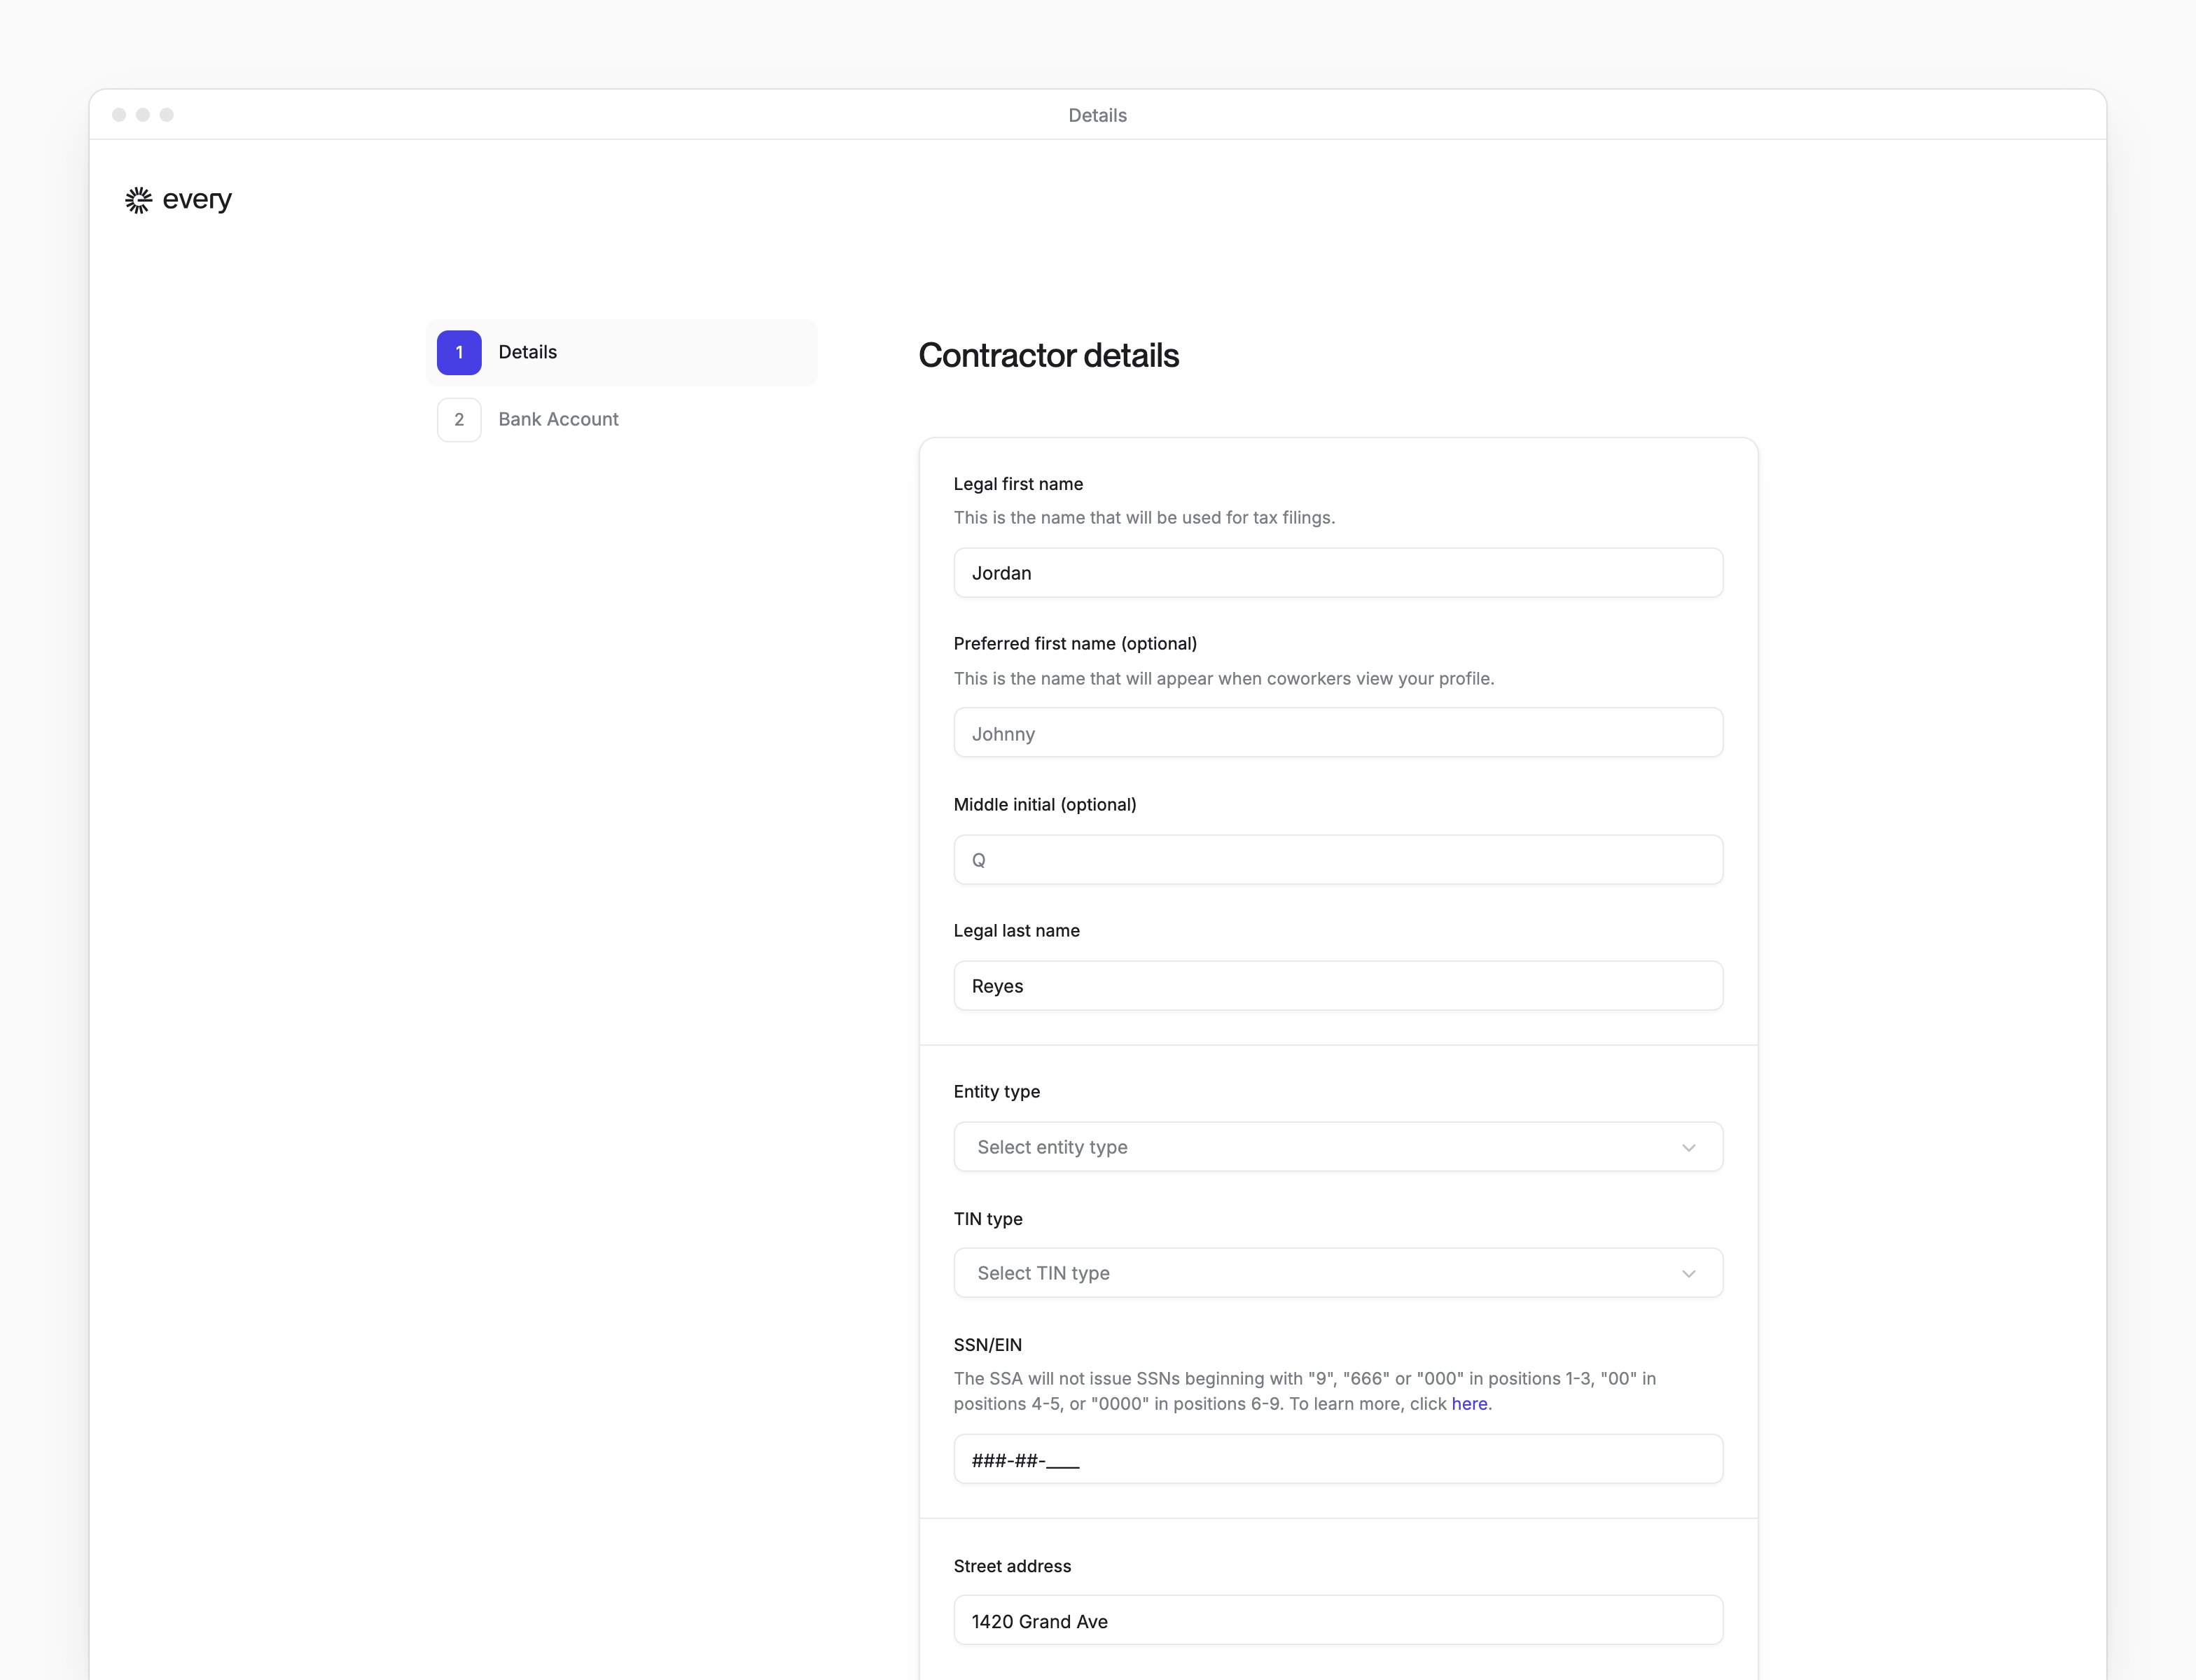This screenshot has width=2196, height=1680.
Task: Click the coworkers profile helper text
Action: point(1223,679)
